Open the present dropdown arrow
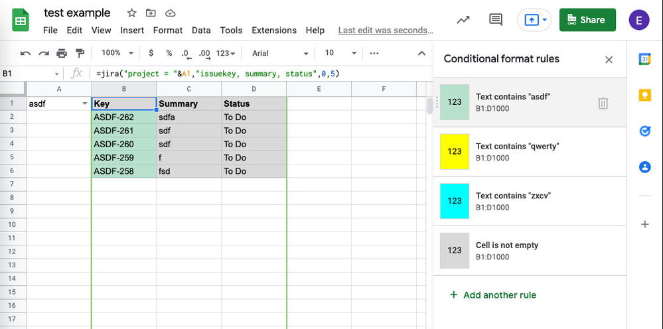Screen dimensions: 663x329 tap(545, 20)
